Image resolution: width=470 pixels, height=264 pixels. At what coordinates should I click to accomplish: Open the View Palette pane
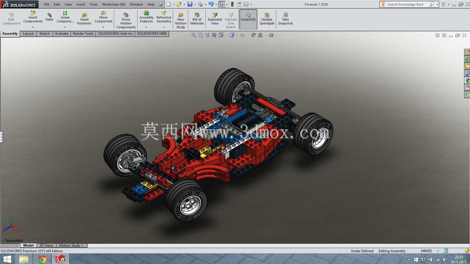pyautogui.click(x=467, y=73)
